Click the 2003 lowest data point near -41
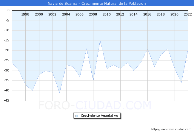Screen dimensions: 194x134 [x=59, y=93]
